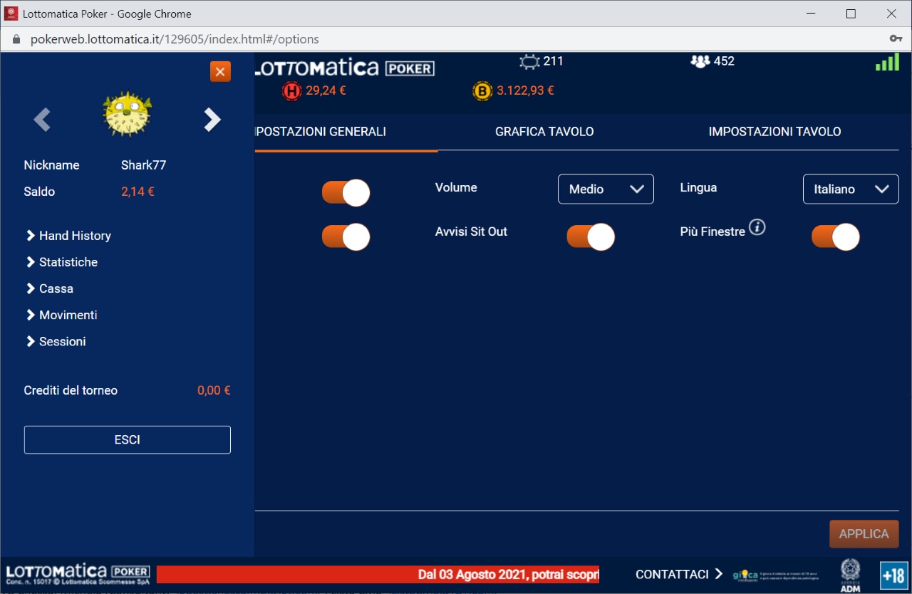Click the 3.122,93 € balance amount

pos(525,90)
